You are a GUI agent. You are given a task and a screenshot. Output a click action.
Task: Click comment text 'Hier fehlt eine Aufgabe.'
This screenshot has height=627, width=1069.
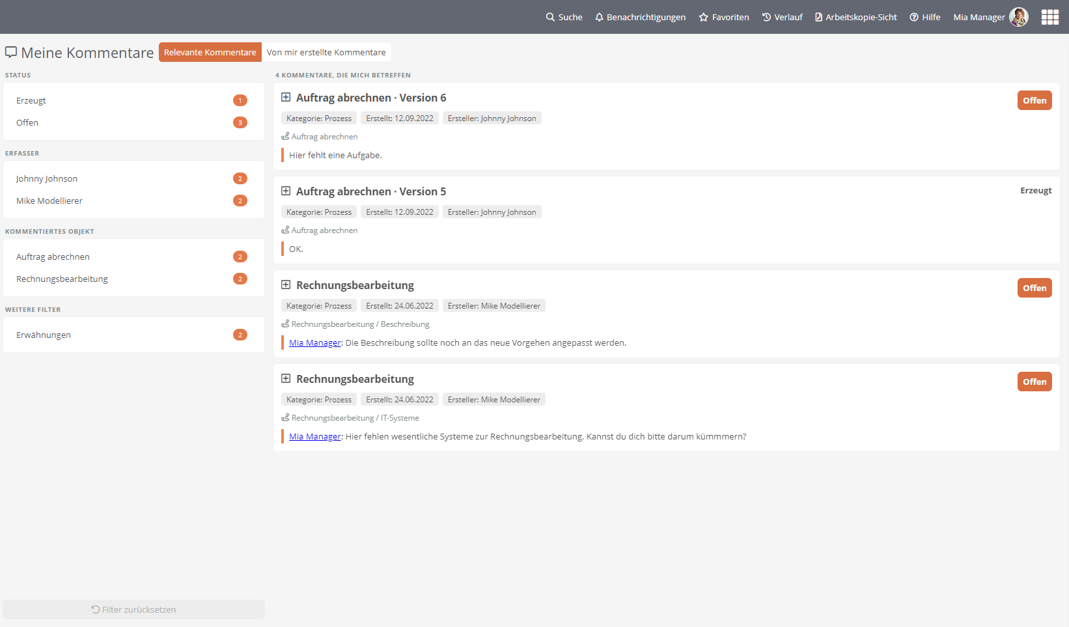335,155
